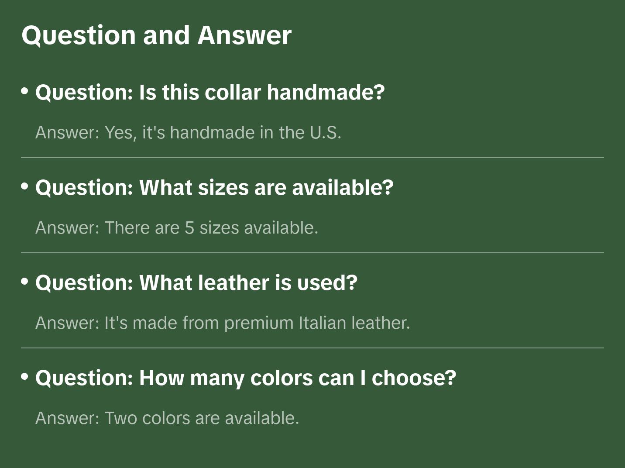The image size is (625, 468).
Task: Click the 'Question and Answer' heading
Action: (x=156, y=35)
